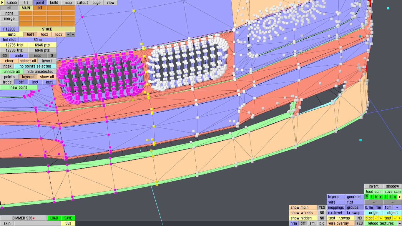Switch shading to gouraud
Image resolution: width=402 pixels, height=226 pixels.
[355, 197]
